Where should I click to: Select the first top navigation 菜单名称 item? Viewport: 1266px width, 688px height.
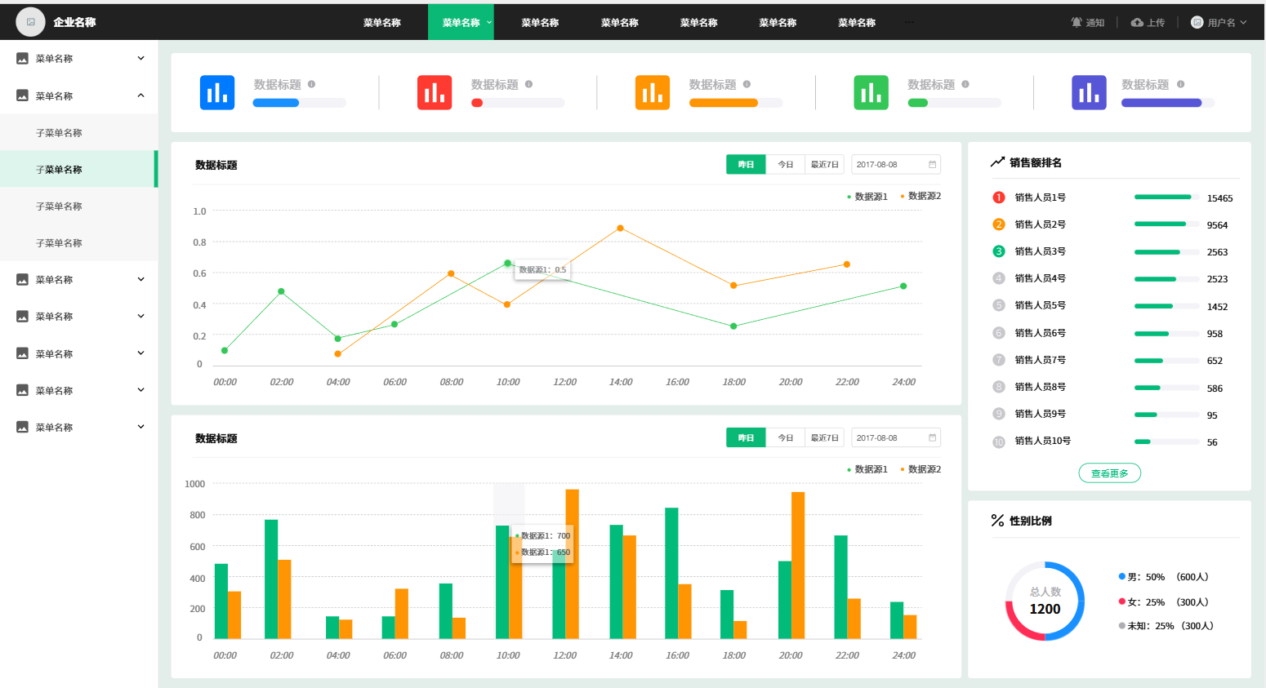pos(381,22)
